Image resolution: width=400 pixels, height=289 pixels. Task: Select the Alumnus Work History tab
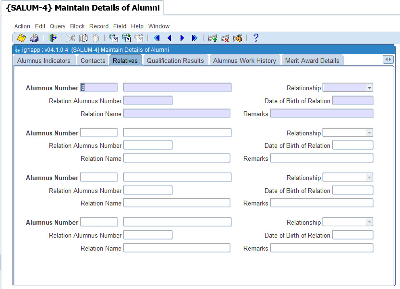[244, 60]
